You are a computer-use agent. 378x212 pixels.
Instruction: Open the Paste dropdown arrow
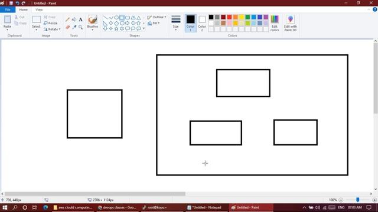7,30
